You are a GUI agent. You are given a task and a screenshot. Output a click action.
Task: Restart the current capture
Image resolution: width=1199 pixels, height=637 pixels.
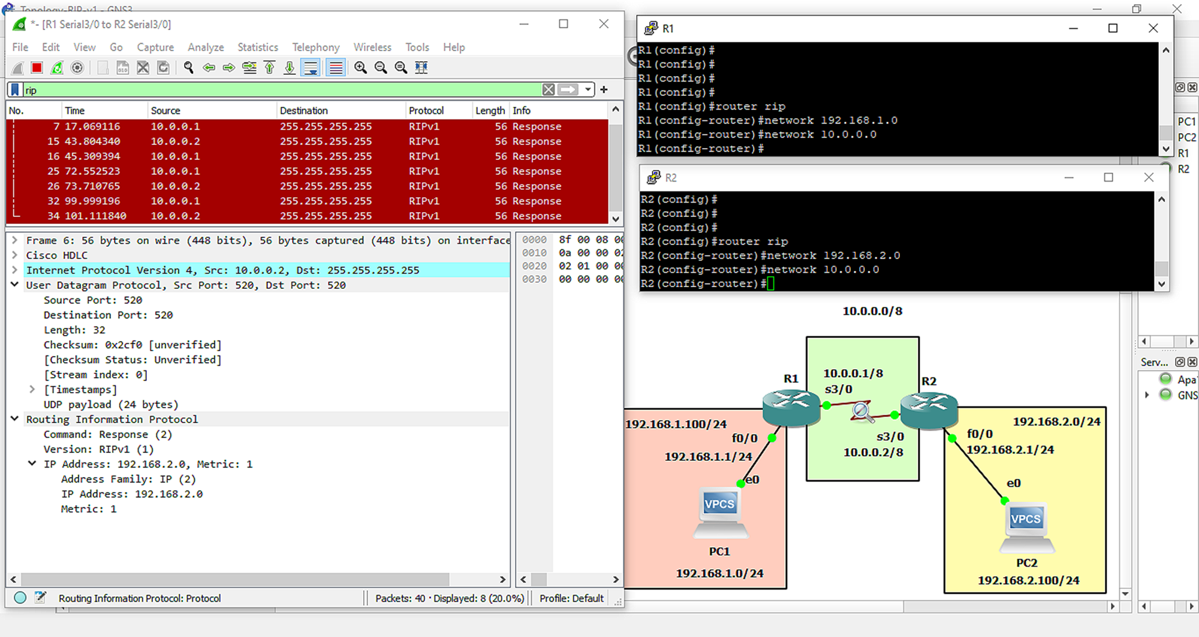[x=57, y=68]
